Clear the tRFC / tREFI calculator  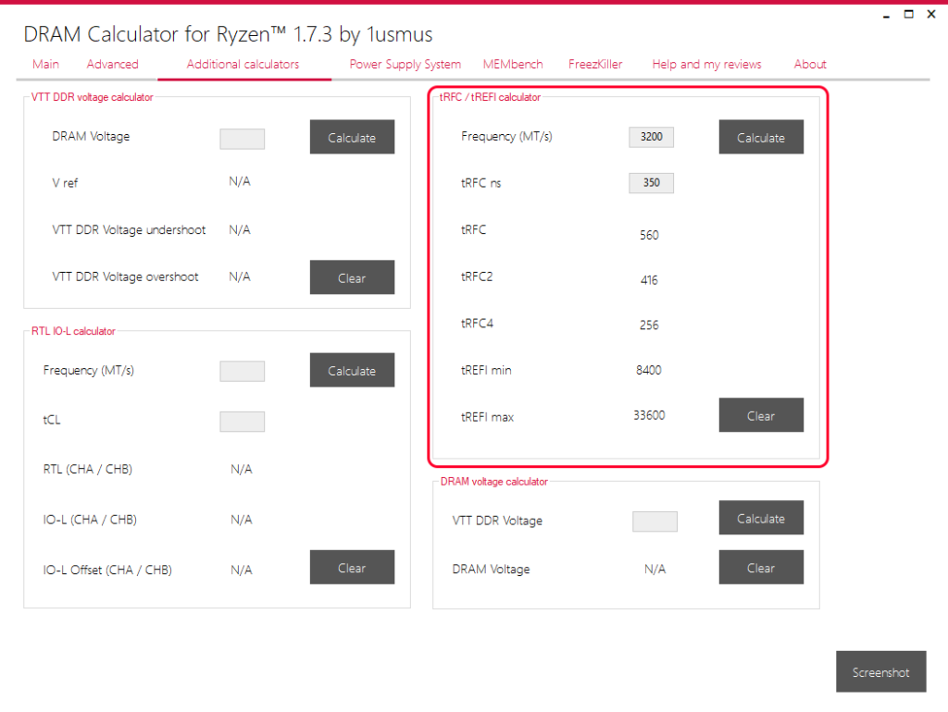click(761, 415)
